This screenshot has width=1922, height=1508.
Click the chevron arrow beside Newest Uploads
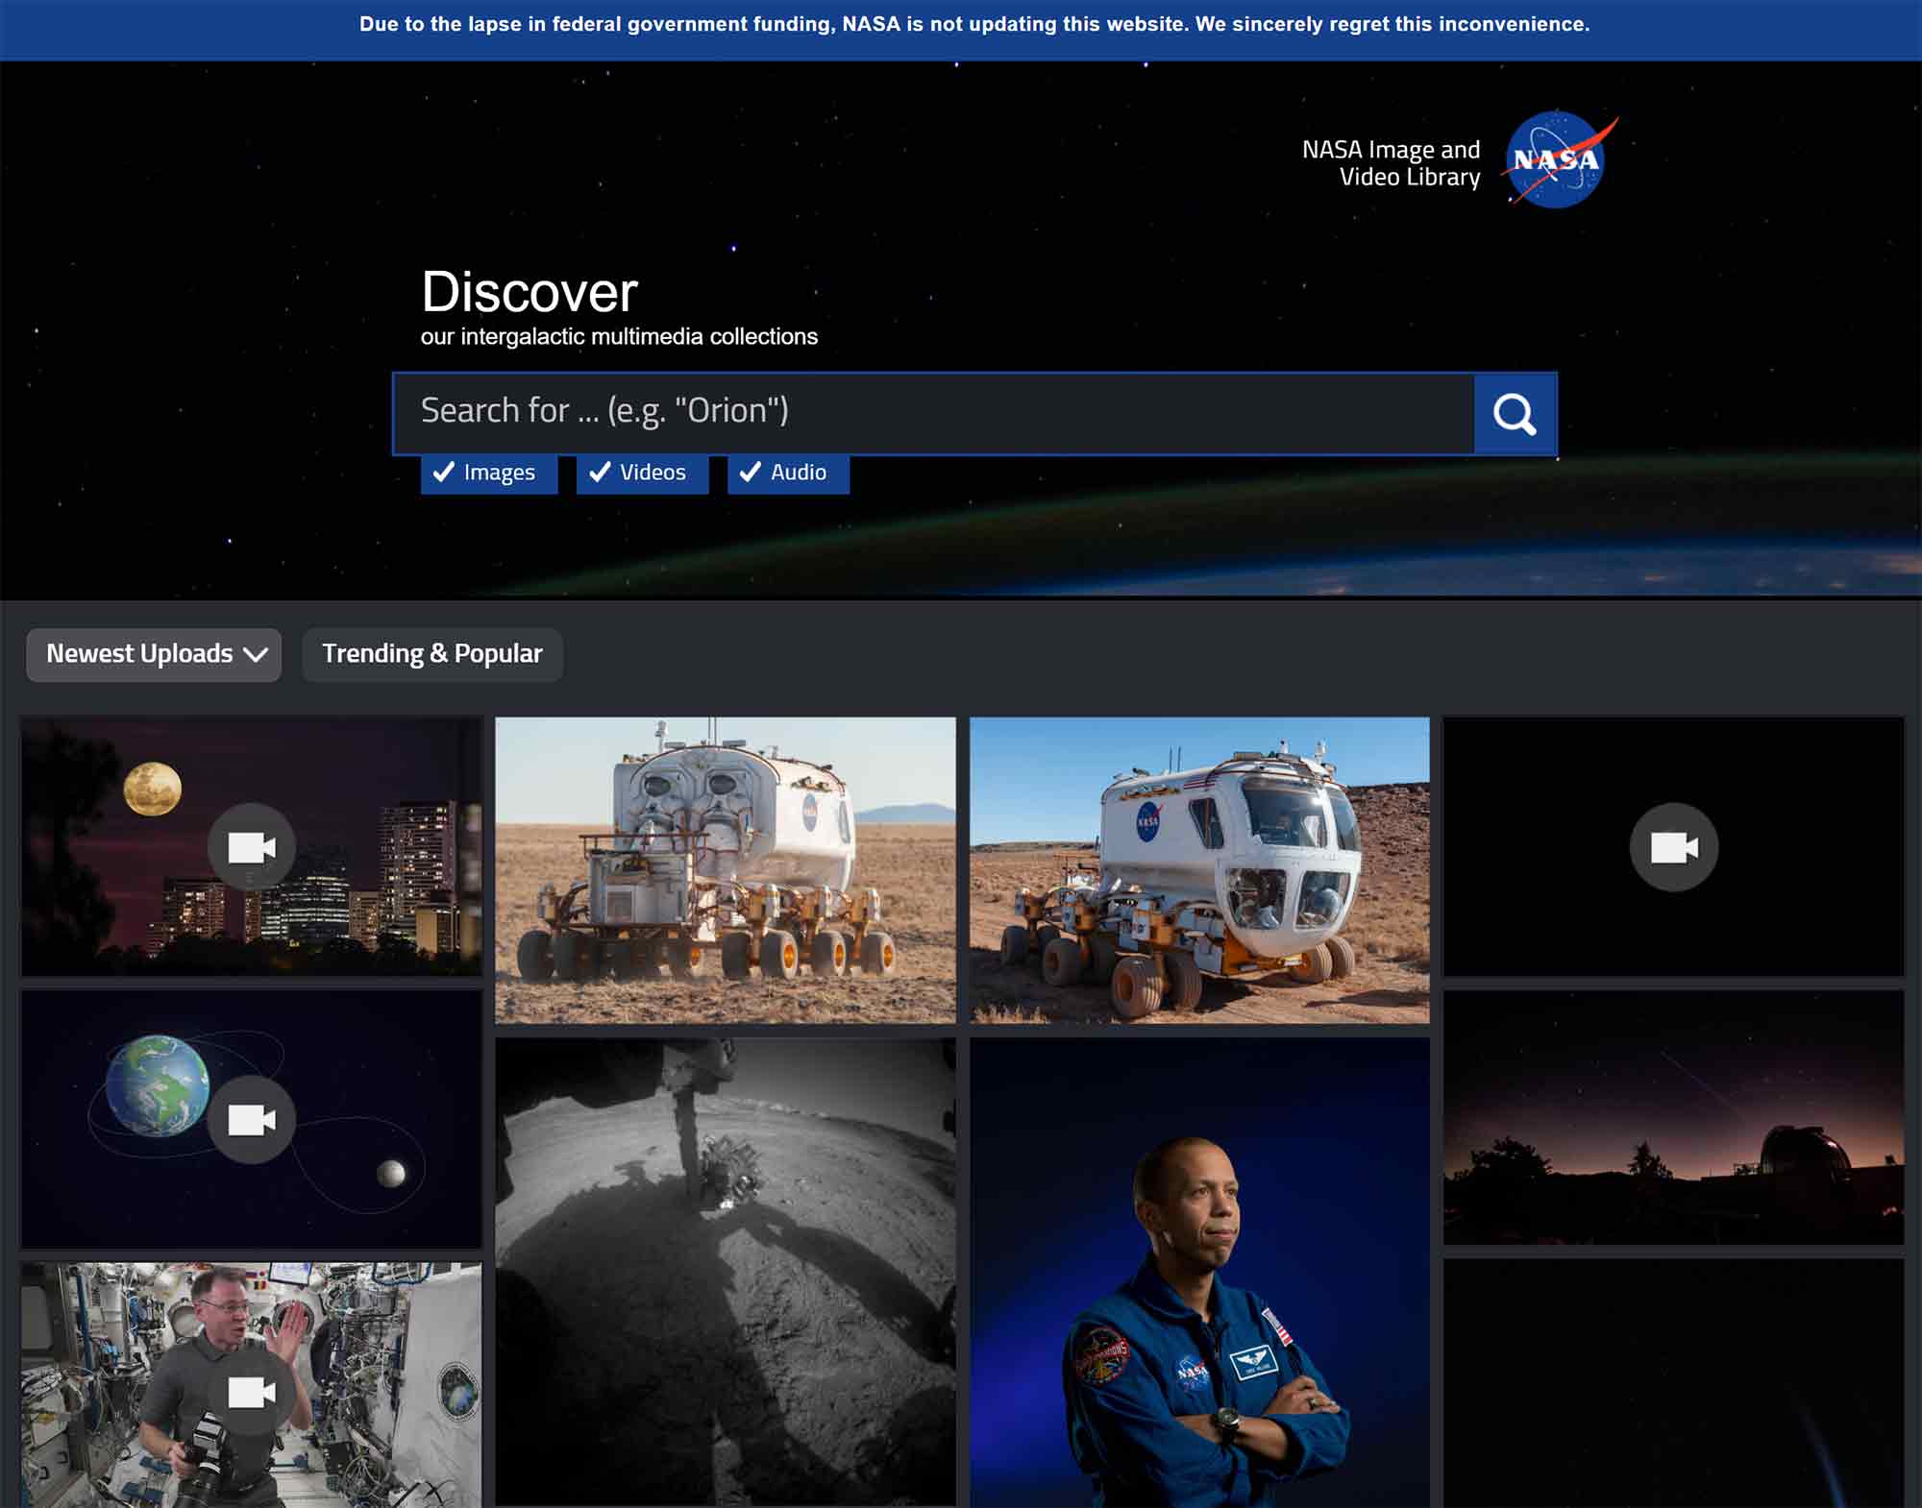coord(256,655)
